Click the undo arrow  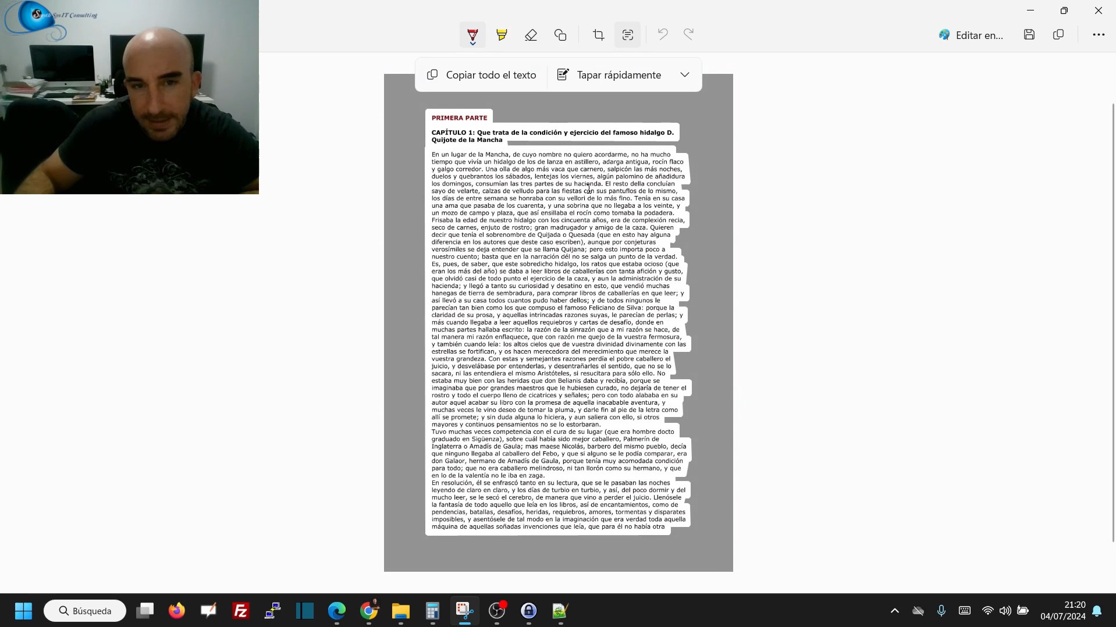click(662, 35)
